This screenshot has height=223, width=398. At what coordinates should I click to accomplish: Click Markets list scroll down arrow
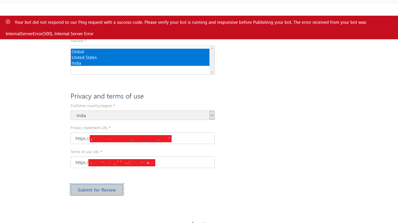(x=212, y=72)
